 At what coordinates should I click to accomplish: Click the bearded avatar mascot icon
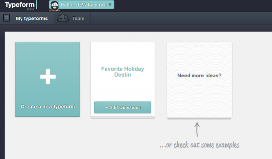pos(54,6)
